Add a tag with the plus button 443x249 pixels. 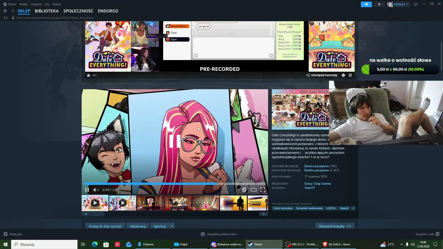(353, 208)
